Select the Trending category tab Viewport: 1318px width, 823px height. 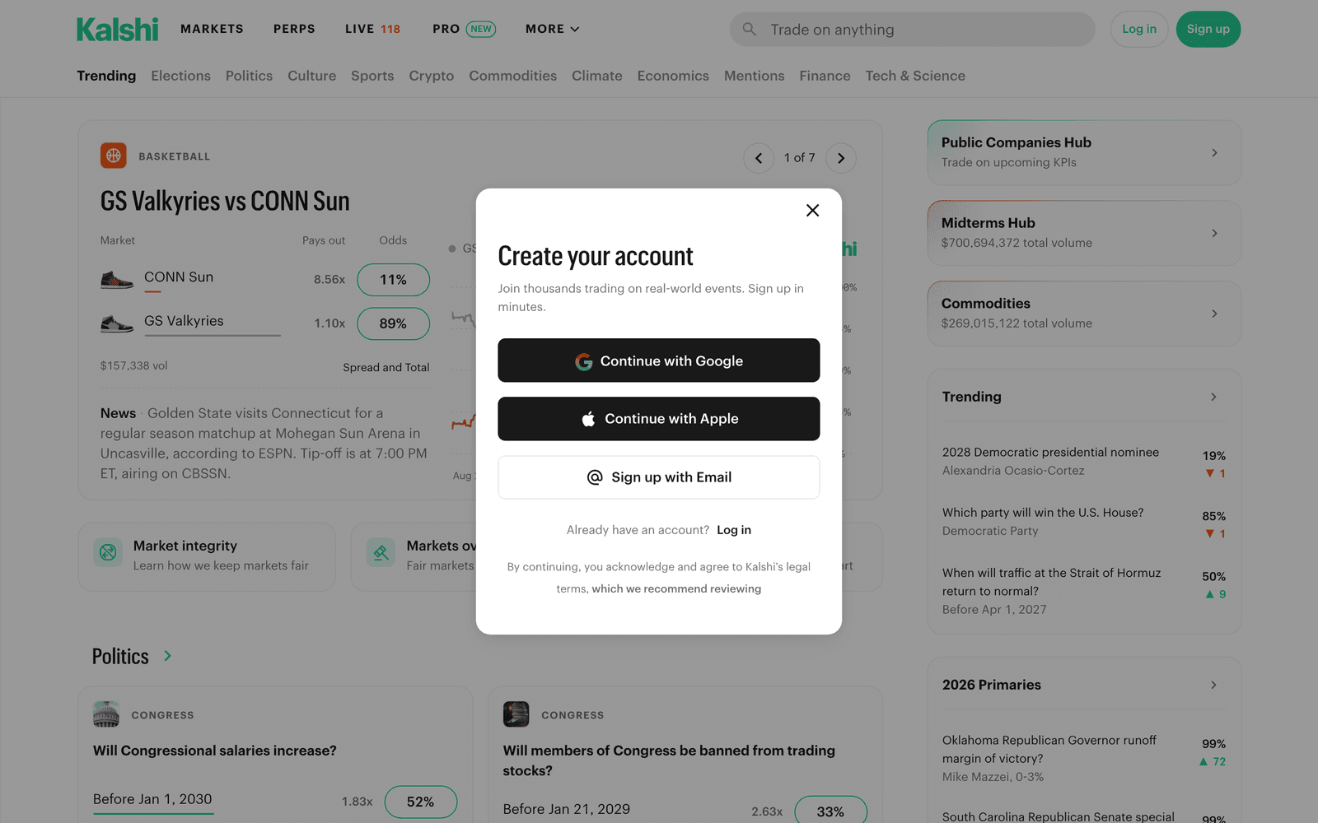click(x=106, y=76)
